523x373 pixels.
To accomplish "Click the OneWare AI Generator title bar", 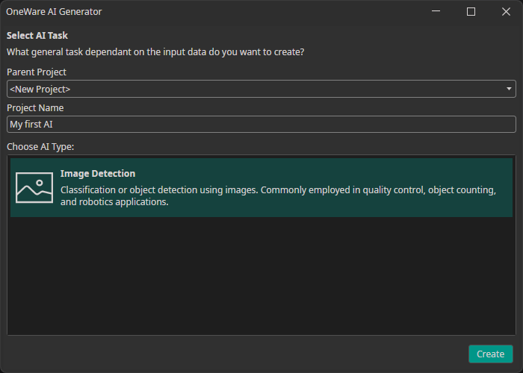I will click(224, 12).
